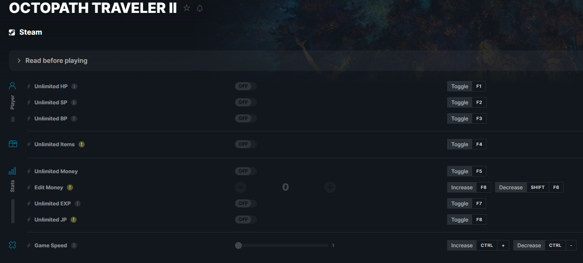Click Toggle hotkey button for Unlimited SP
Image resolution: width=583 pixels, height=263 pixels.
(466, 102)
